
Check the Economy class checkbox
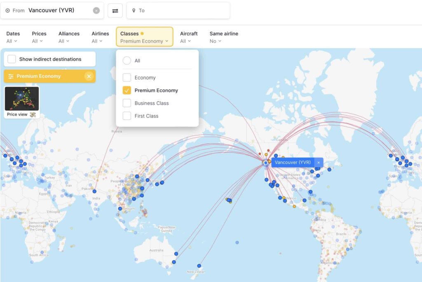(127, 77)
